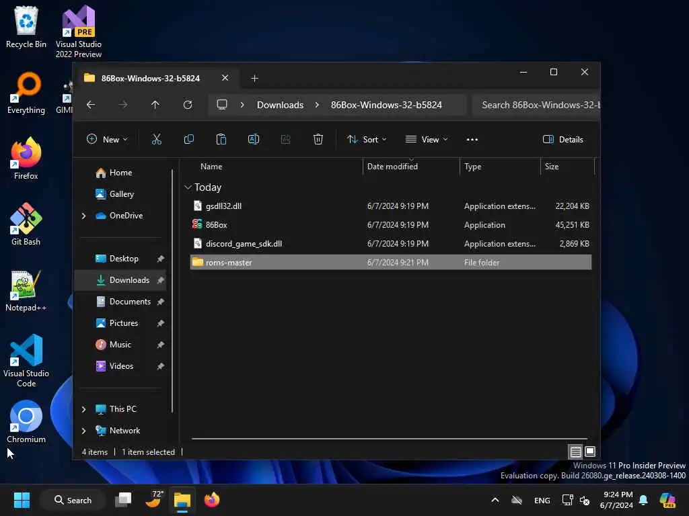The image size is (689, 516).
Task: Open Task View in taskbar
Action: tap(123, 500)
